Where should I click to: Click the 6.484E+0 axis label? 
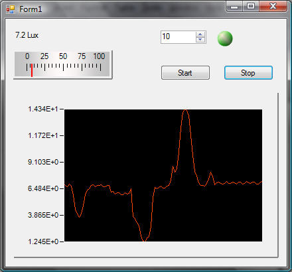[x=43, y=188]
